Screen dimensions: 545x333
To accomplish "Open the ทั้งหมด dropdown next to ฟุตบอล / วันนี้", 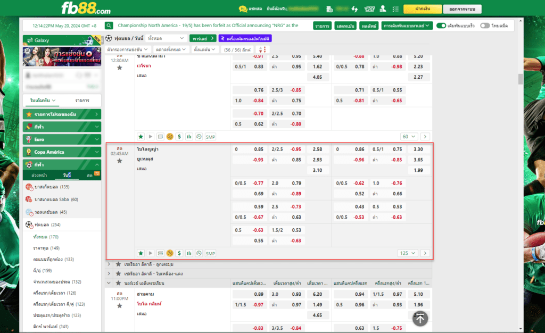I will coord(166,38).
